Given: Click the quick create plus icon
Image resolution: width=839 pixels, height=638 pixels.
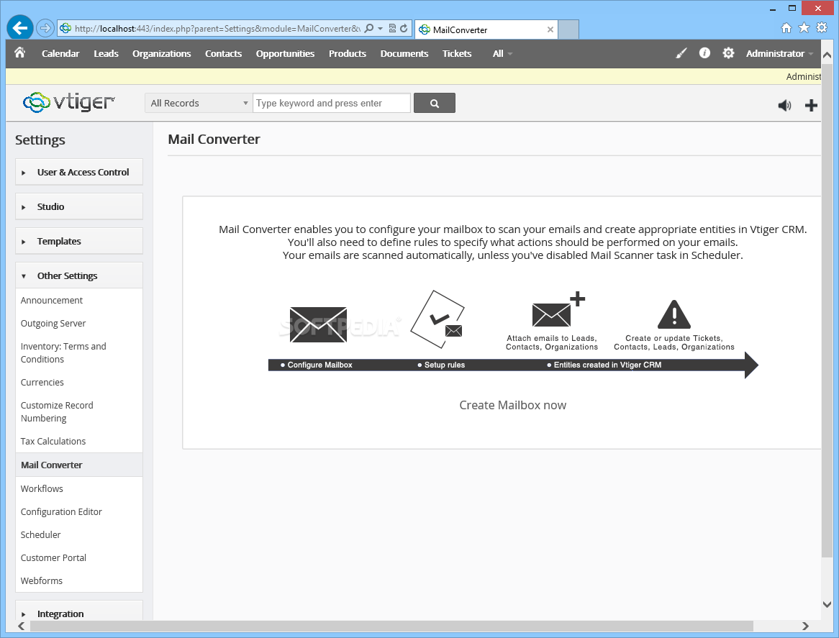Looking at the screenshot, I should [x=811, y=105].
